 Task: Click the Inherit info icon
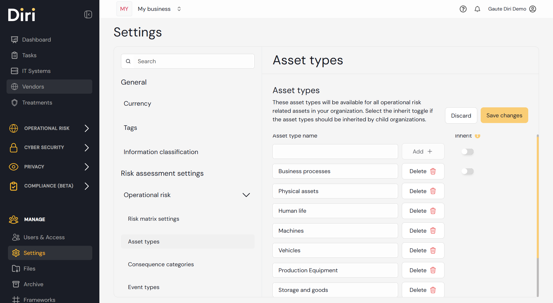[478, 136]
